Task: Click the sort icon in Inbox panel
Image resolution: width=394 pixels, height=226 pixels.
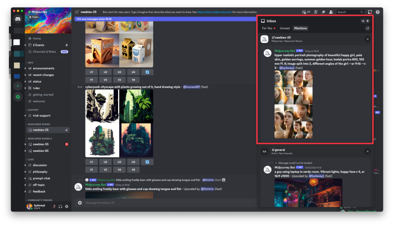Action: [x=367, y=28]
